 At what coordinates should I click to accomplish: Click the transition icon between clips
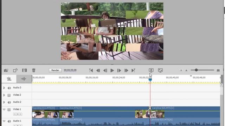point(150,108)
